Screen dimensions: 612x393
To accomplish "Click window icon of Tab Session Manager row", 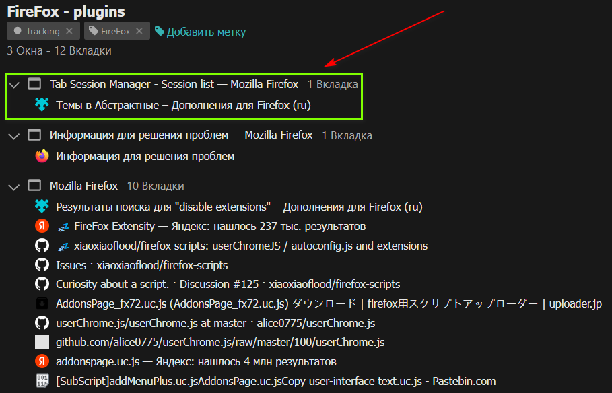I will (x=34, y=84).
